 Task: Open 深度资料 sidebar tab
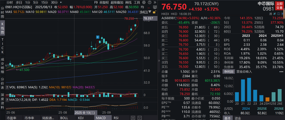[3, 101]
